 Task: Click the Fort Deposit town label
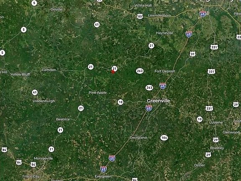pyautogui.click(x=164, y=71)
